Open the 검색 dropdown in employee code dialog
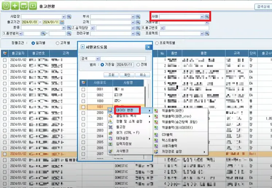This screenshot has width=272, height=188. [97, 59]
